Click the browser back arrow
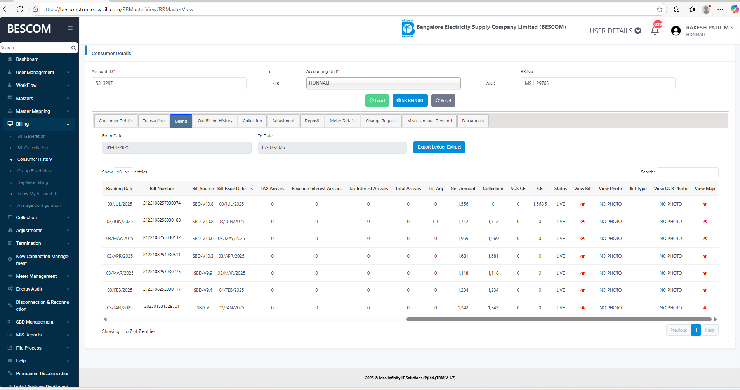The height and width of the screenshot is (390, 740). (6, 9)
